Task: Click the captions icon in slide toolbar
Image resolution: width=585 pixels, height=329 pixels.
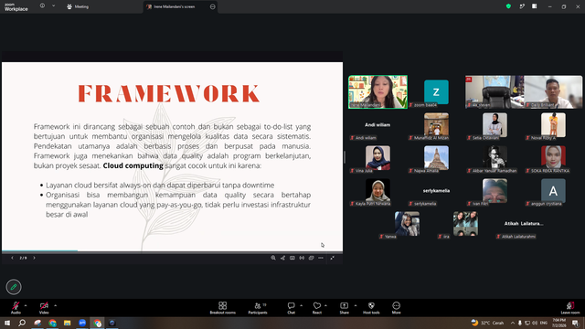Action: 292,258
